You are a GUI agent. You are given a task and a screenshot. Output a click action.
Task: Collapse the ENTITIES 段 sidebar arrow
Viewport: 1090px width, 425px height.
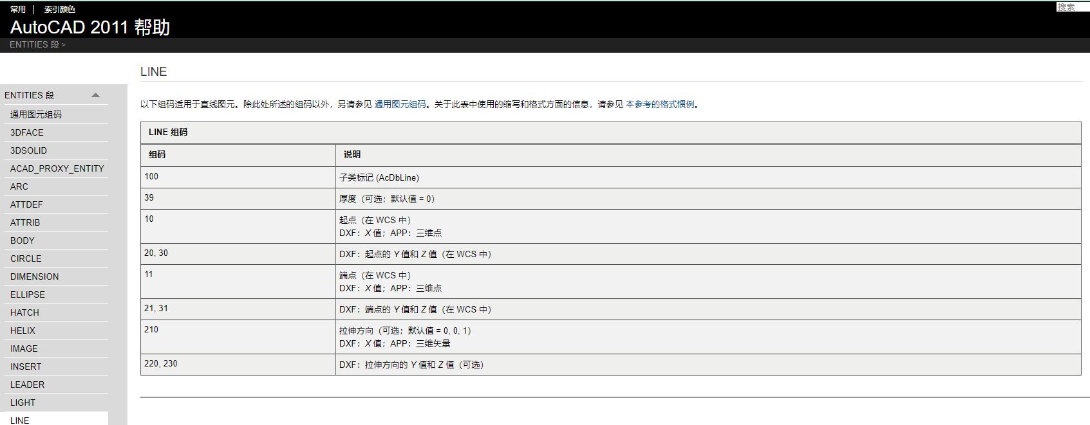(x=95, y=95)
